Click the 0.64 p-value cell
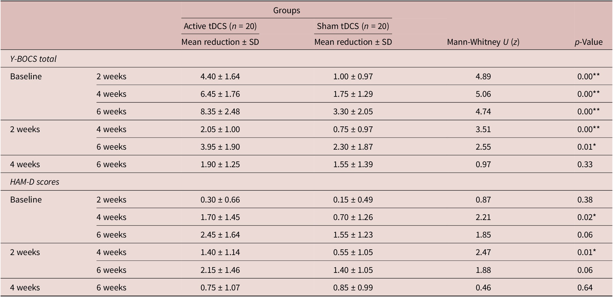 tap(585, 288)
